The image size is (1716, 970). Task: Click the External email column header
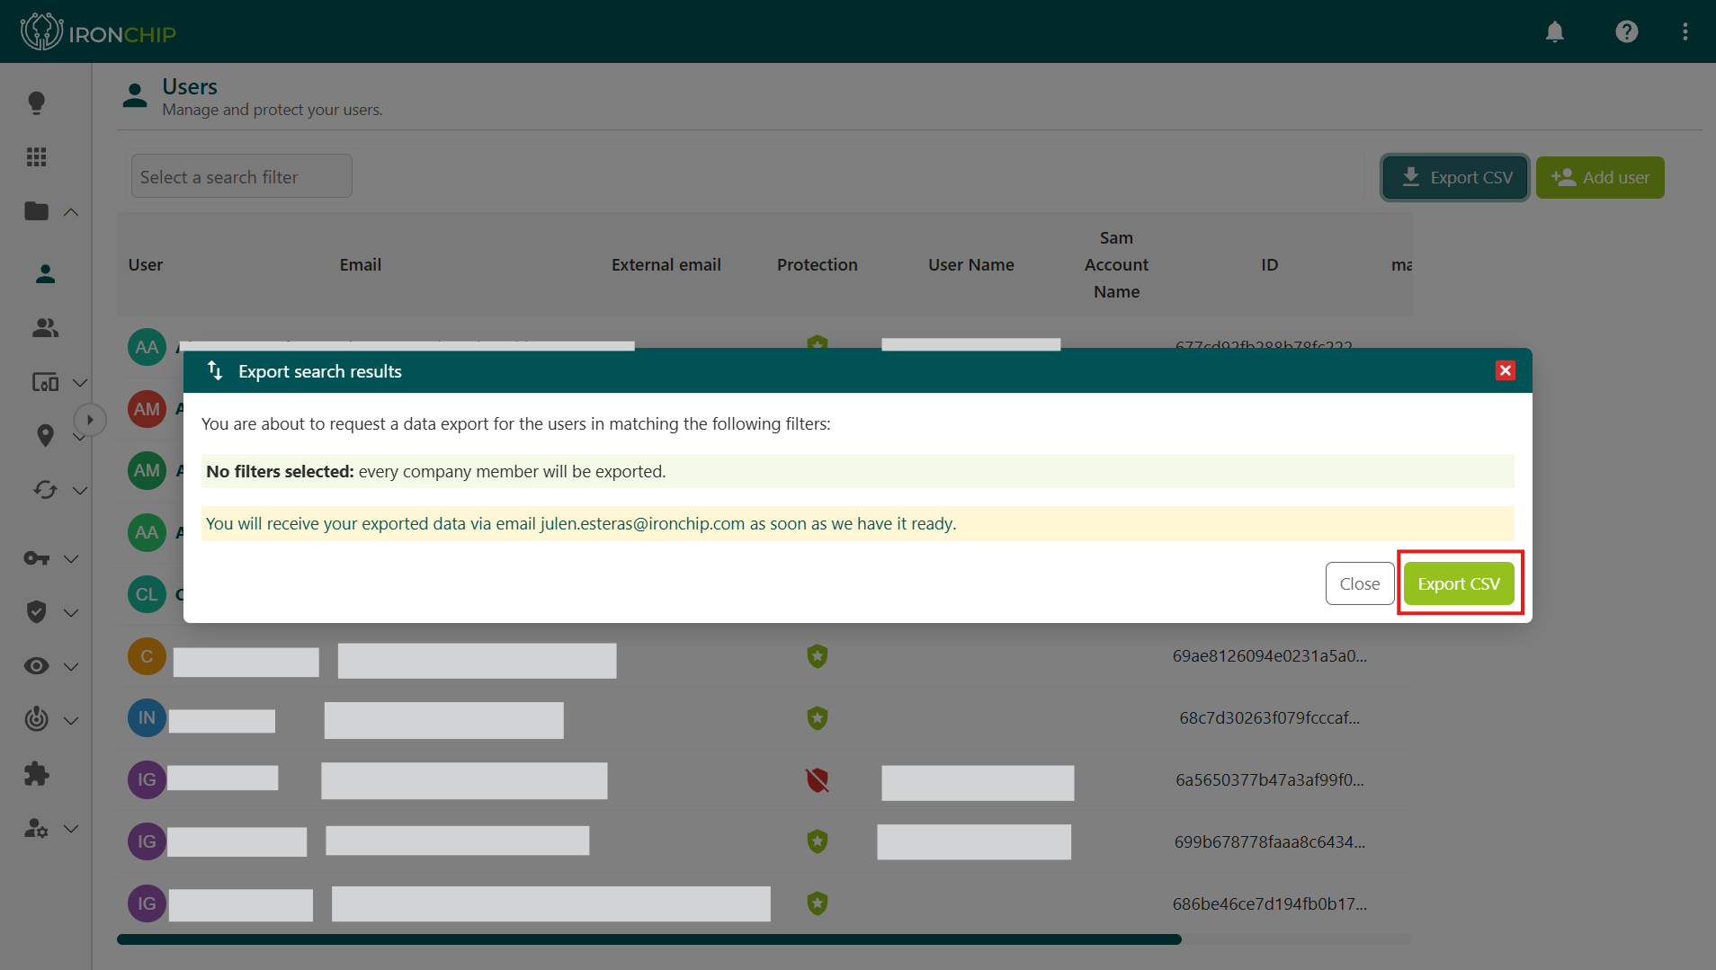pyautogui.click(x=666, y=265)
